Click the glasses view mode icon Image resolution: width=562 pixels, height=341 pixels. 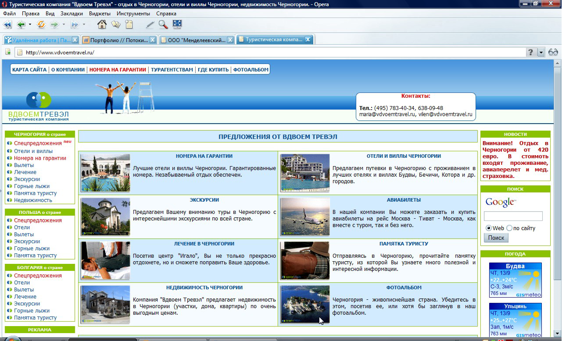click(553, 52)
